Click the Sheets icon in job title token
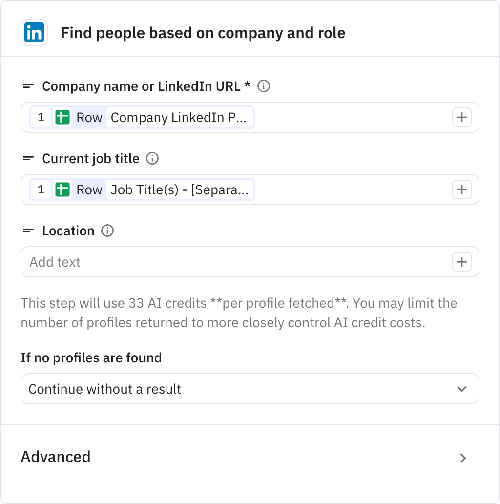Viewport: 500px width, 504px height. 63,189
